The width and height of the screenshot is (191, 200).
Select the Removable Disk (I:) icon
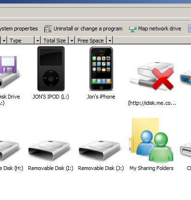pos(49,150)
